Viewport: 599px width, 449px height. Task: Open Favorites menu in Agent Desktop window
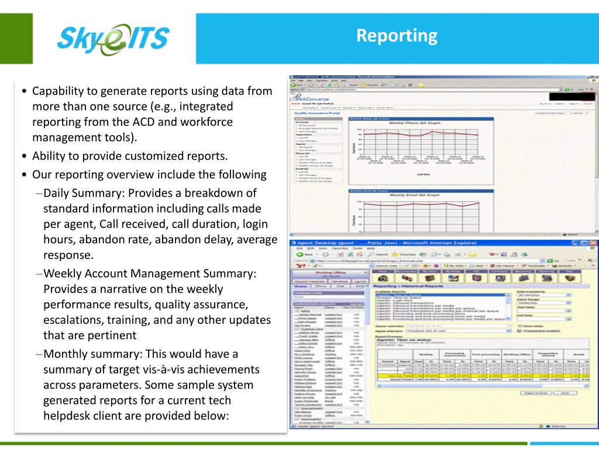click(340, 248)
